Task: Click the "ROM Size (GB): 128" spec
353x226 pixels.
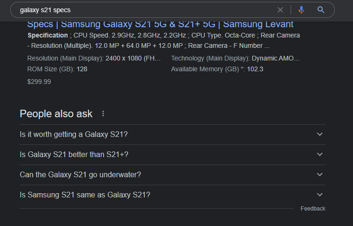Action: (57, 69)
